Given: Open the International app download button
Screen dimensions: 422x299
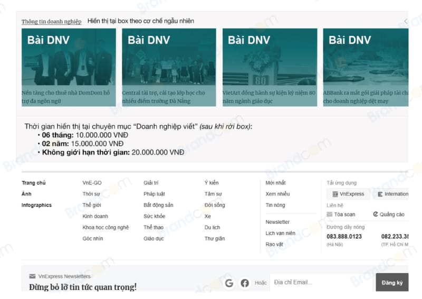Looking at the screenshot, I should pyautogui.click(x=392, y=194).
